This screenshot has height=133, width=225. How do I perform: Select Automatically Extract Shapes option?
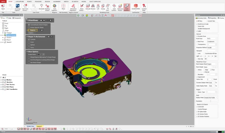(29, 25)
